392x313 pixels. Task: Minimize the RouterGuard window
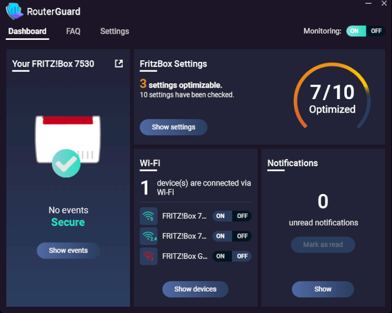click(368, 4)
